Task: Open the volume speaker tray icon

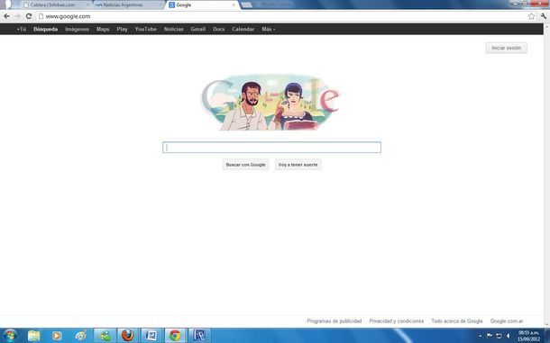Action: (x=508, y=336)
